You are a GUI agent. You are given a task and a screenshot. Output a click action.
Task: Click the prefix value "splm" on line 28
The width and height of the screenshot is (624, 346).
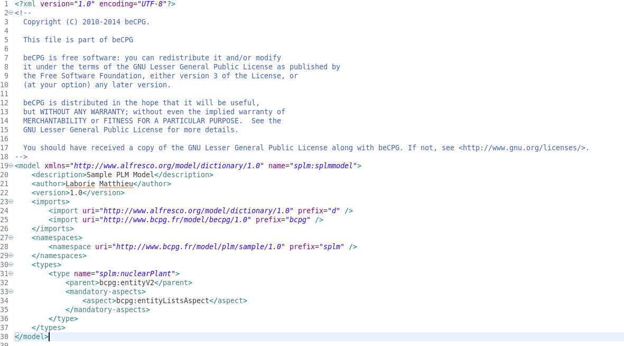tap(332, 247)
